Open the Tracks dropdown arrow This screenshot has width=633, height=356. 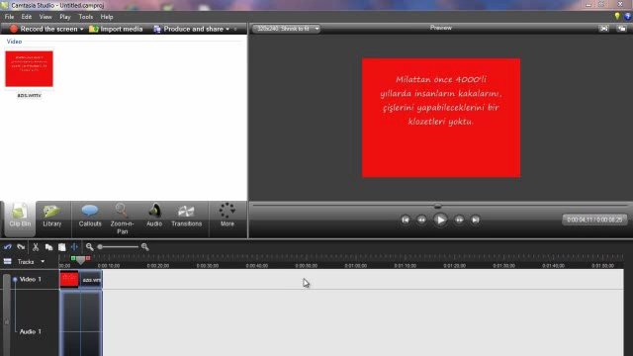click(x=43, y=261)
